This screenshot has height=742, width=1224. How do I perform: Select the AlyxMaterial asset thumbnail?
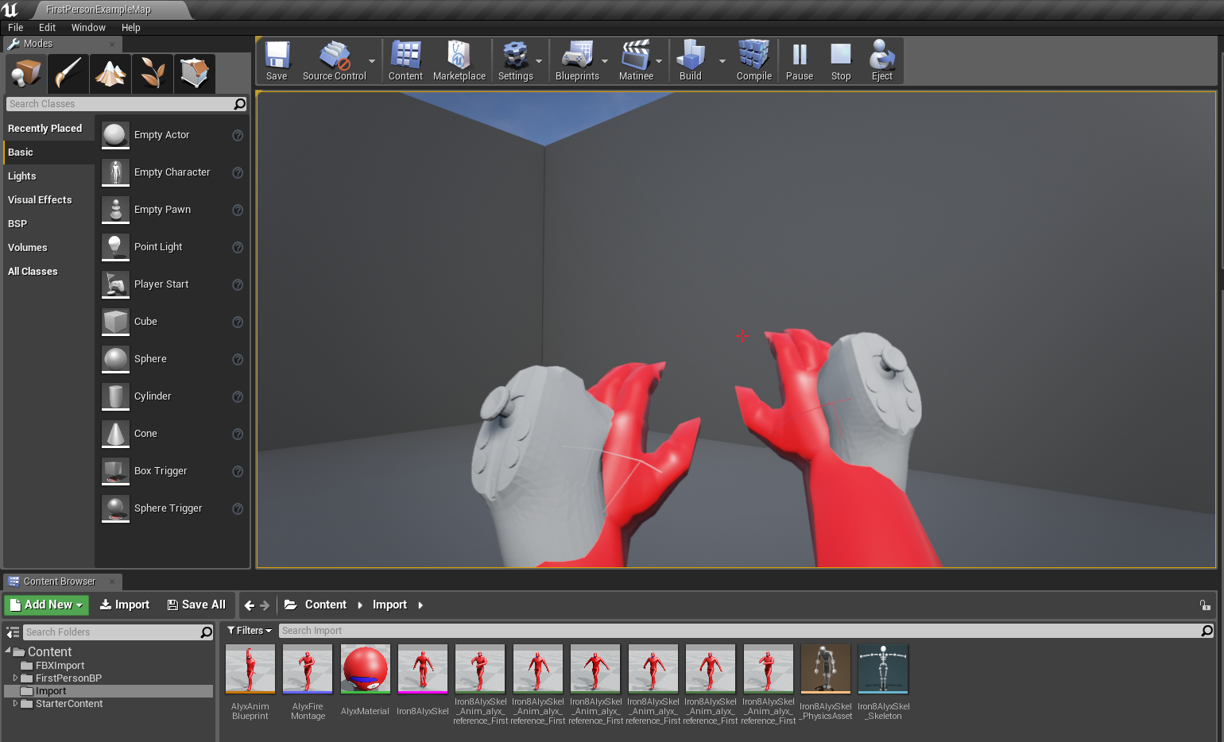point(365,670)
